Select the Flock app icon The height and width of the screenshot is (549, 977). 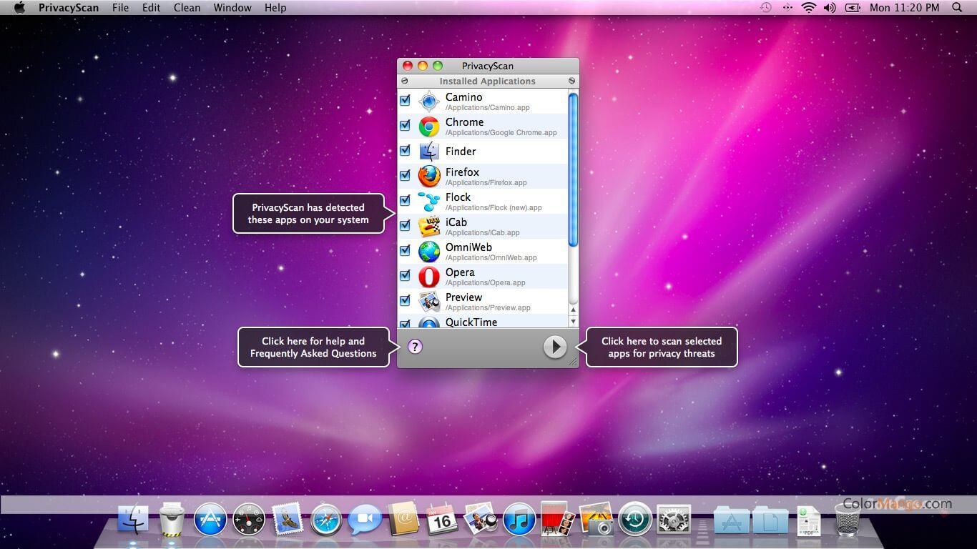tap(429, 202)
